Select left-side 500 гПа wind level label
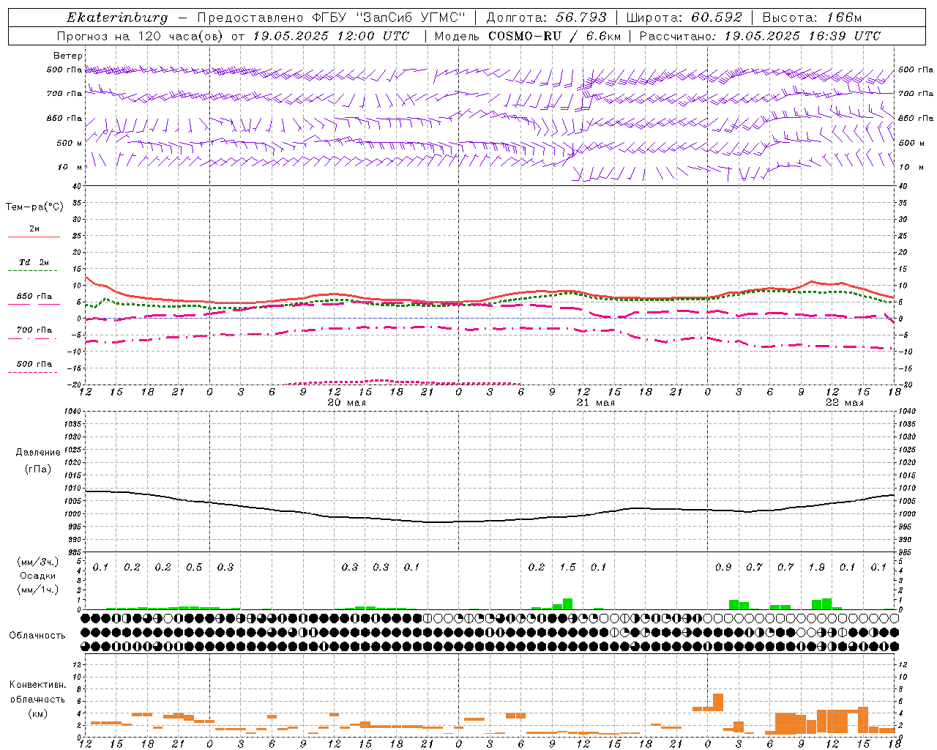937x750 pixels. tap(64, 70)
